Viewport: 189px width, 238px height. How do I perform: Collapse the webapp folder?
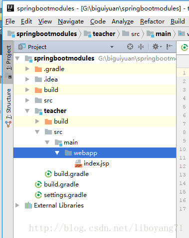(x=57, y=153)
